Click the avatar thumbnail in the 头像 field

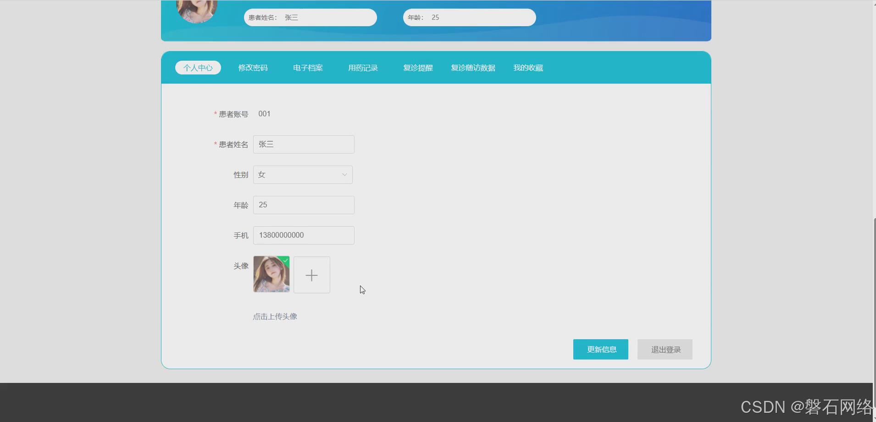coord(271,274)
